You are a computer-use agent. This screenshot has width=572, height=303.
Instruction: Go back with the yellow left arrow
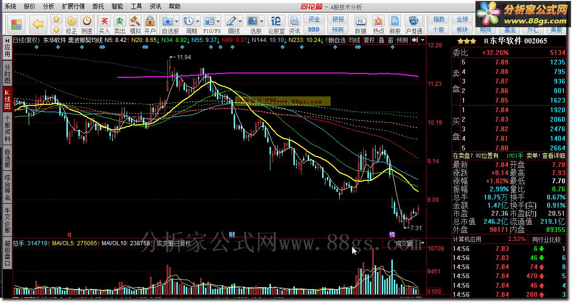[38, 24]
